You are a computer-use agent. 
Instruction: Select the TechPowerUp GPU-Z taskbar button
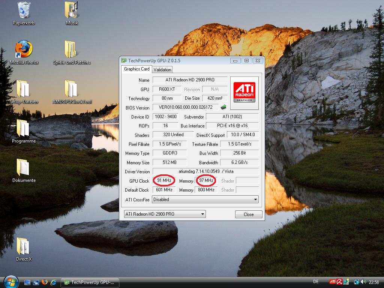click(90, 282)
